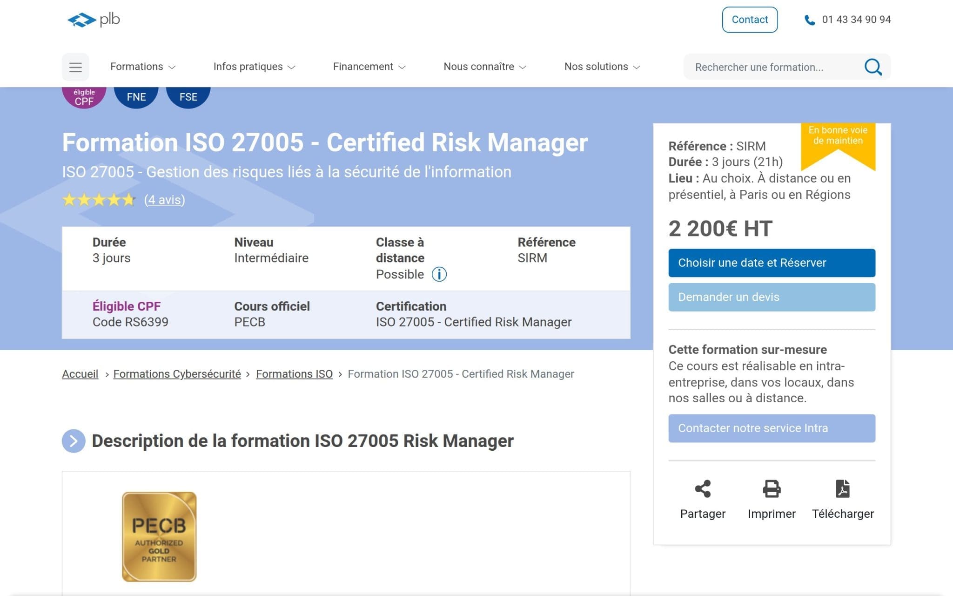
Task: Open the (4 avis) reviews link
Action: click(x=165, y=200)
